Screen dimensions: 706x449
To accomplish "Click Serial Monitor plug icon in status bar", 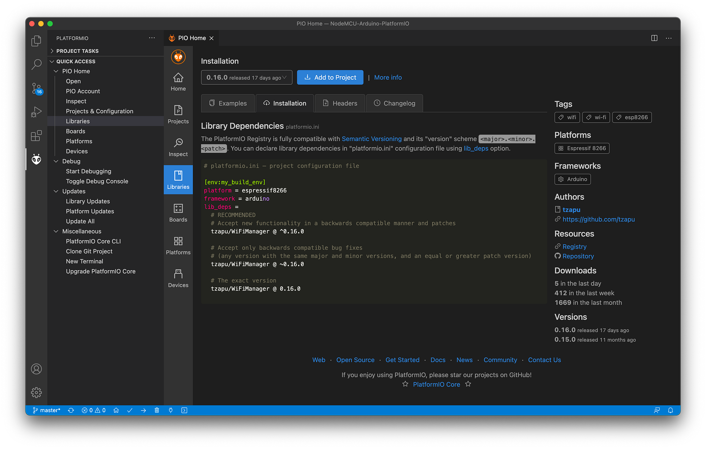I will tap(170, 410).
